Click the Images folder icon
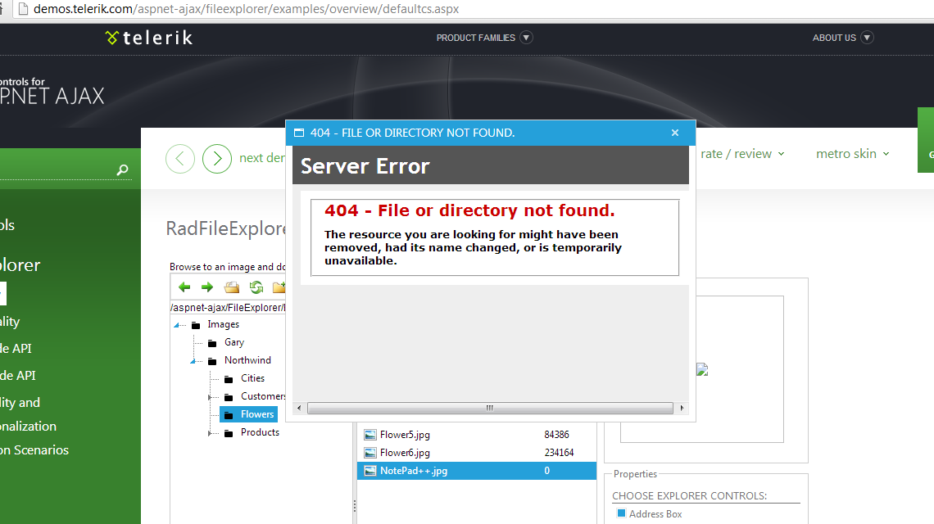The image size is (934, 524). (195, 325)
